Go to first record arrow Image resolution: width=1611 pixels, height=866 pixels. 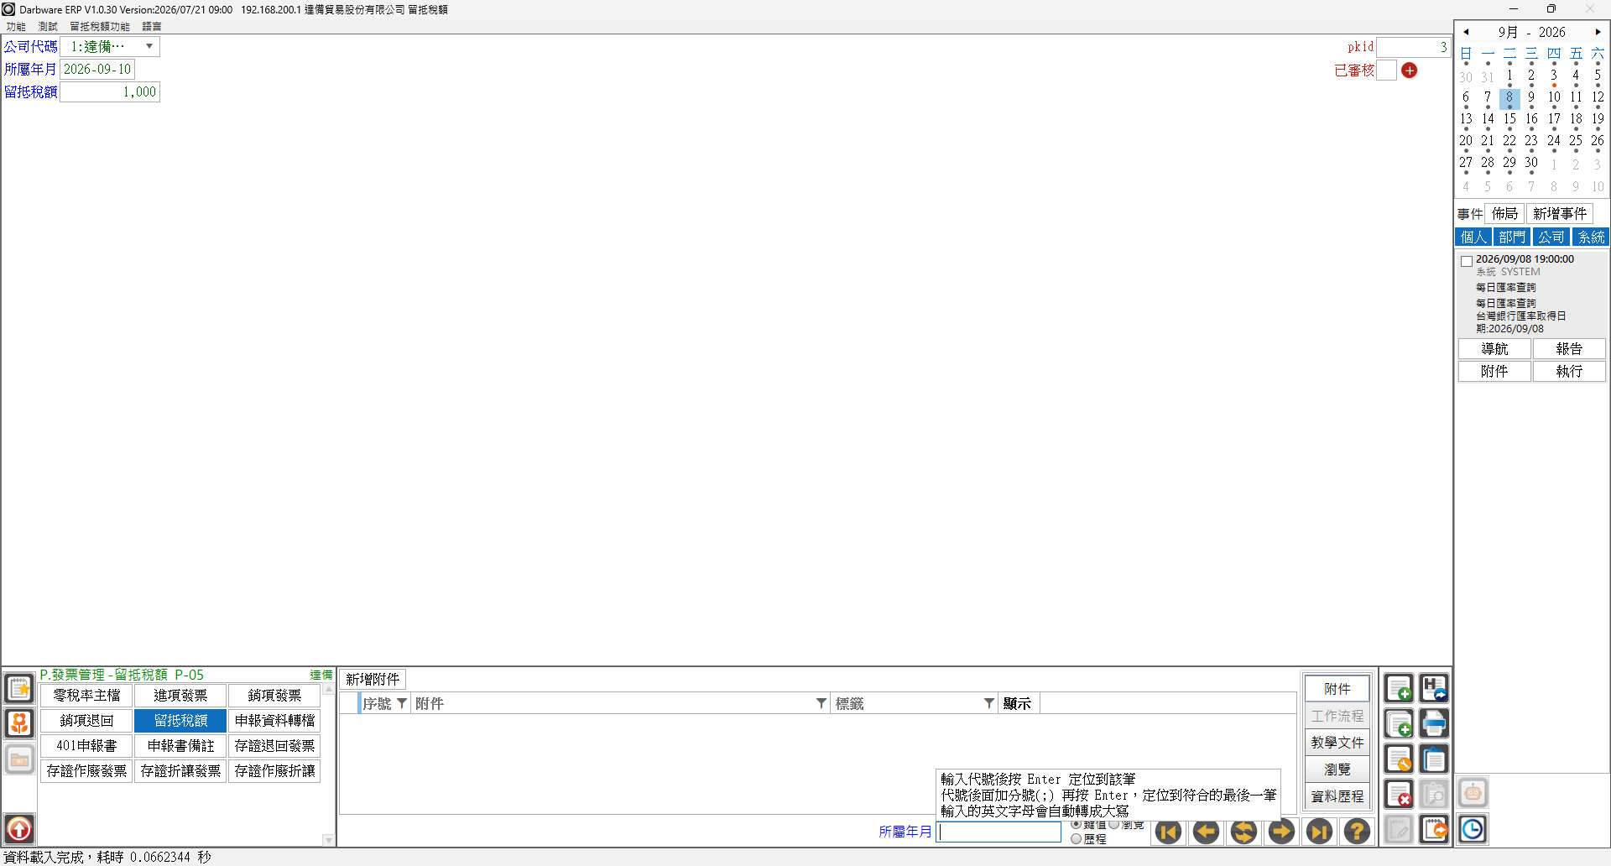(x=1168, y=832)
